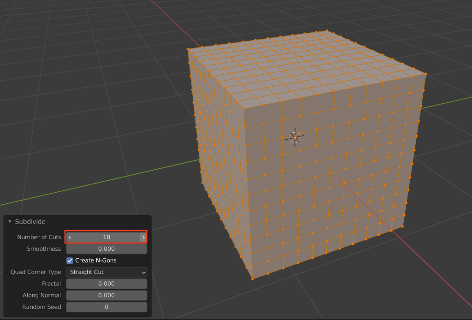This screenshot has height=320, width=472.
Task: Click the Fractal value field
Action: tap(106, 284)
